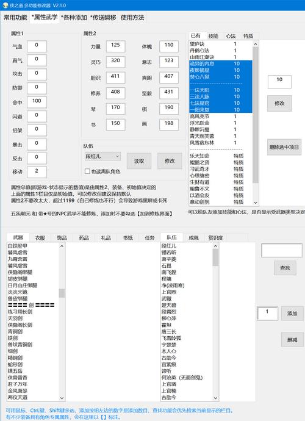Open the 饰品 item tab
Image resolution: width=305 pixels, height=421 pixels.
click(x=62, y=237)
